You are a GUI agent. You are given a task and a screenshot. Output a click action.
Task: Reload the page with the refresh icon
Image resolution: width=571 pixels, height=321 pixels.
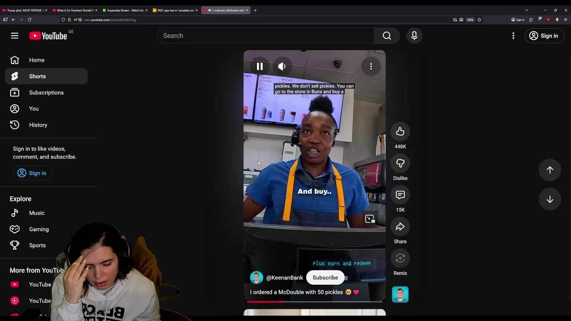29,20
